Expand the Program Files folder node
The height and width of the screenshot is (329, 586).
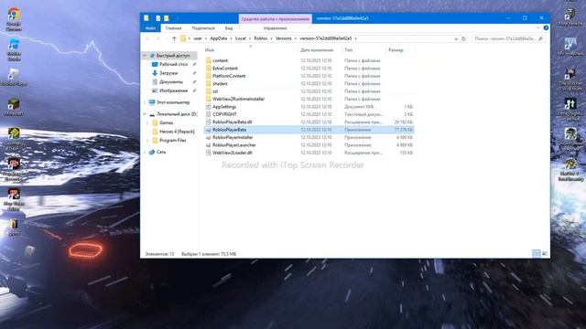pyautogui.click(x=148, y=141)
